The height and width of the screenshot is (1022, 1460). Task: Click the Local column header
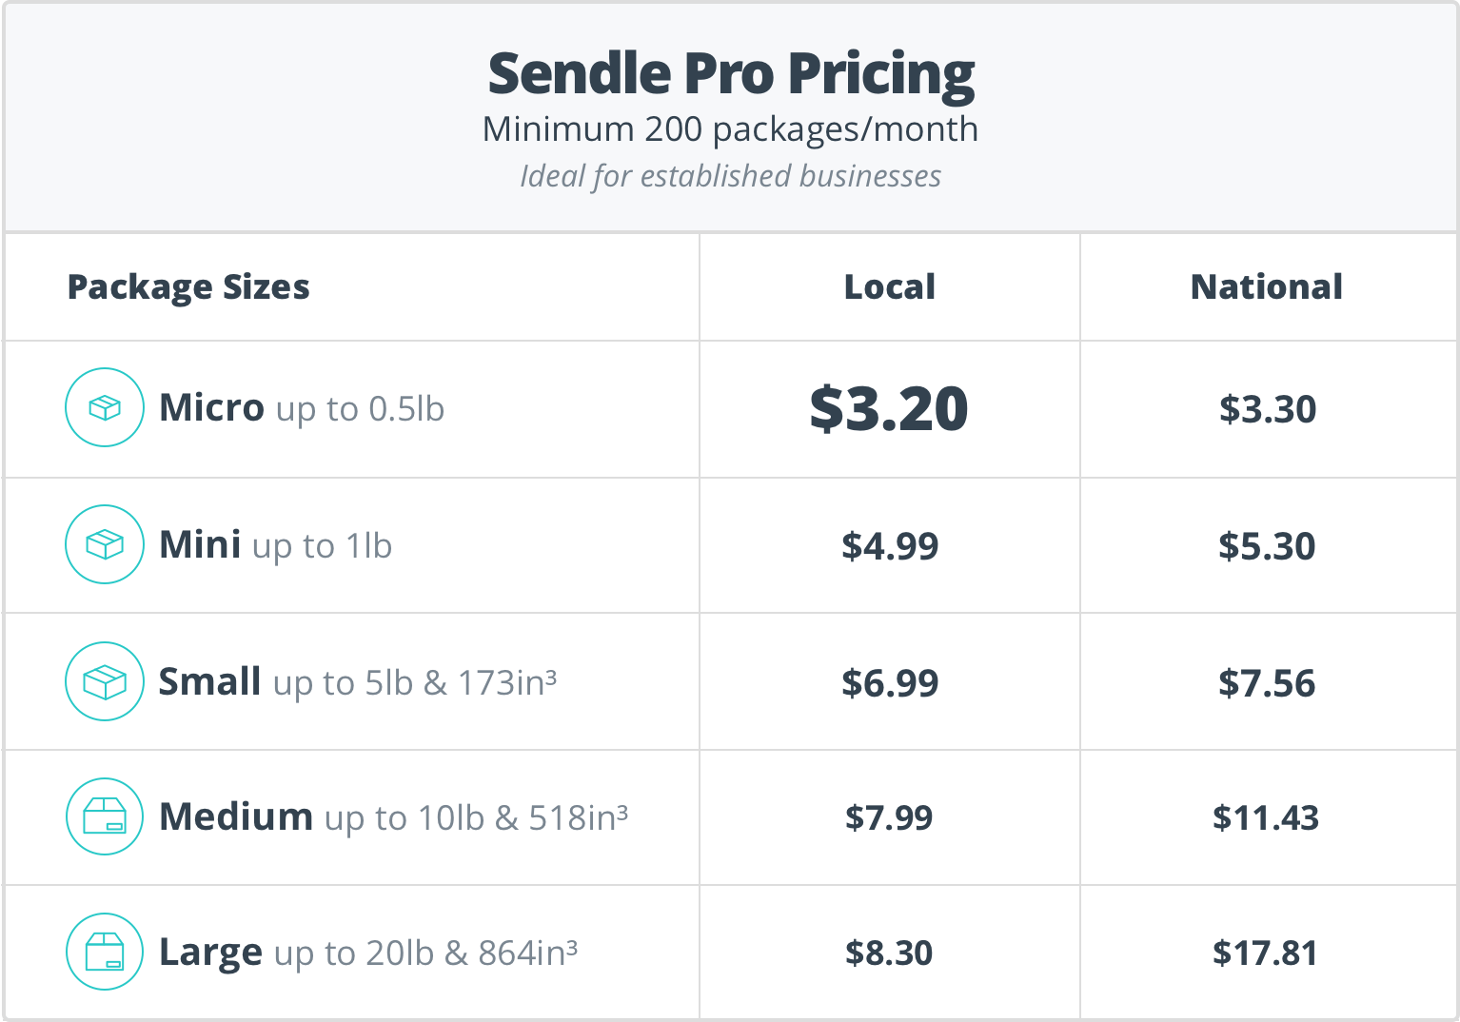click(x=890, y=286)
